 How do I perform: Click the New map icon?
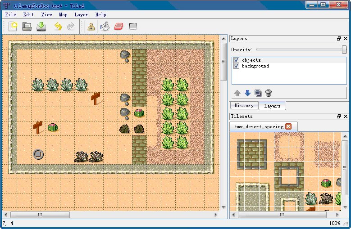pyautogui.click(x=13, y=27)
